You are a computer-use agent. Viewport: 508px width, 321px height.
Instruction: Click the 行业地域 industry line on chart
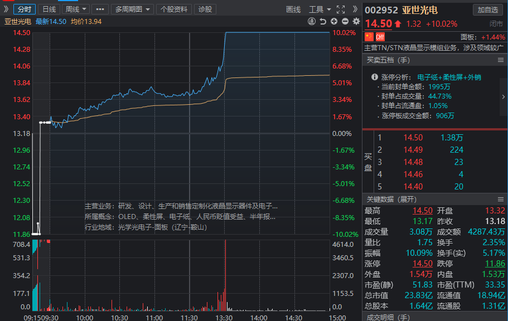pyautogui.click(x=146, y=227)
